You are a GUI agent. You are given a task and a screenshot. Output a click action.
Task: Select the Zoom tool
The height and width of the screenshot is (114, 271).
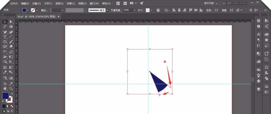(11, 89)
